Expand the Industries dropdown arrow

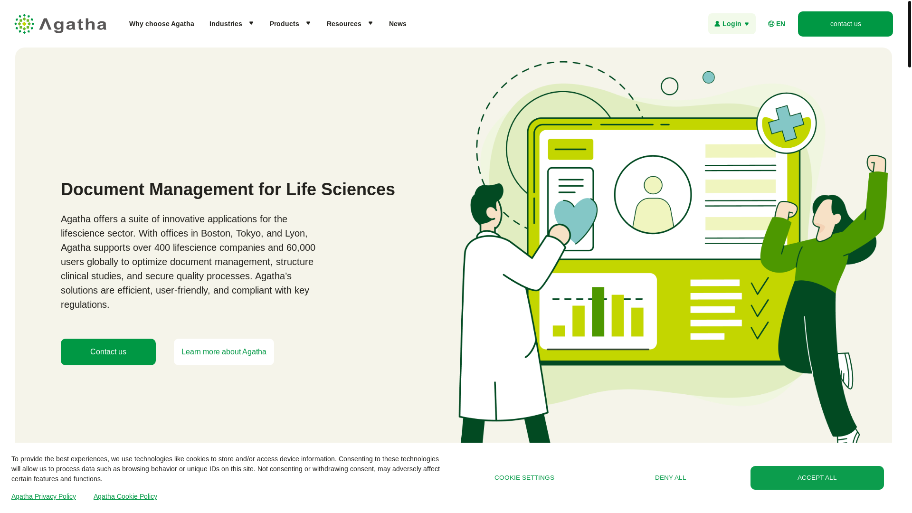(x=251, y=23)
